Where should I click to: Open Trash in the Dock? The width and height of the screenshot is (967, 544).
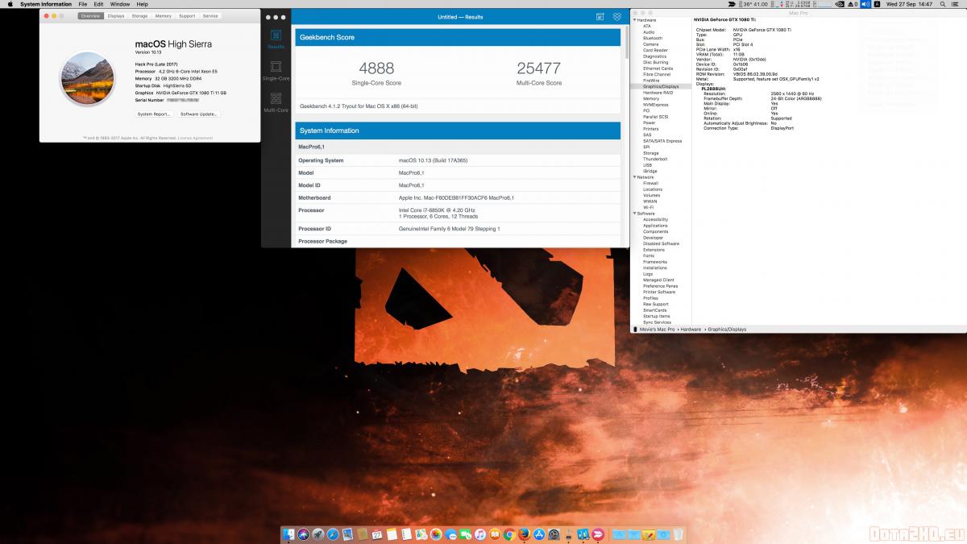[x=678, y=534]
